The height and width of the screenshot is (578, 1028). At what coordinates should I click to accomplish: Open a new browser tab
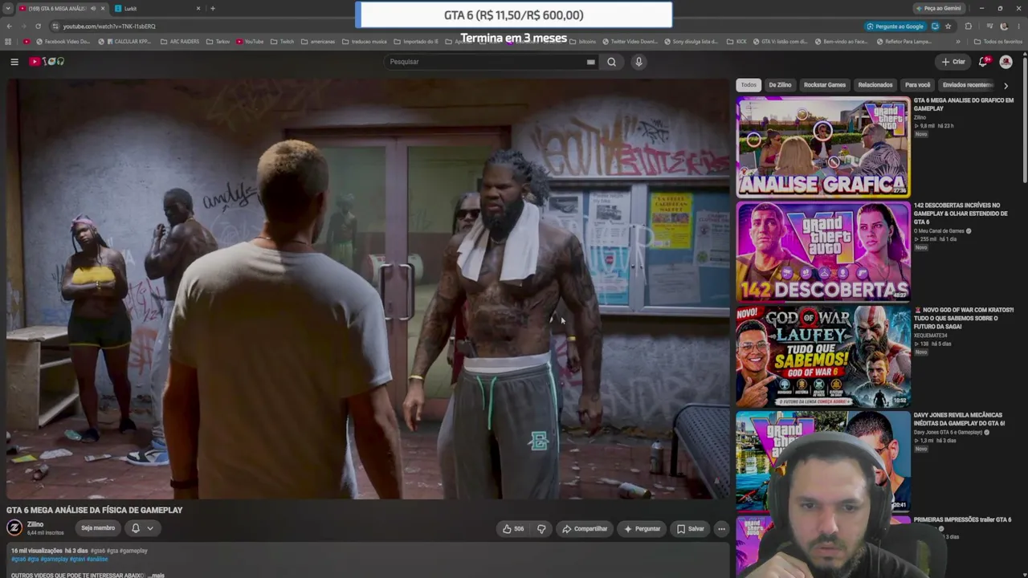click(x=213, y=9)
